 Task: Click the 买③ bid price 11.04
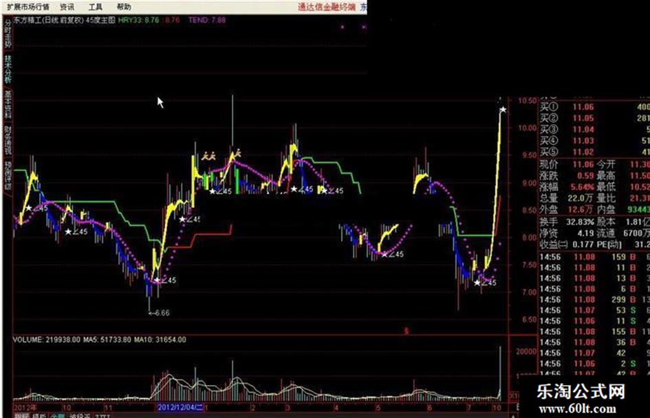(x=583, y=130)
